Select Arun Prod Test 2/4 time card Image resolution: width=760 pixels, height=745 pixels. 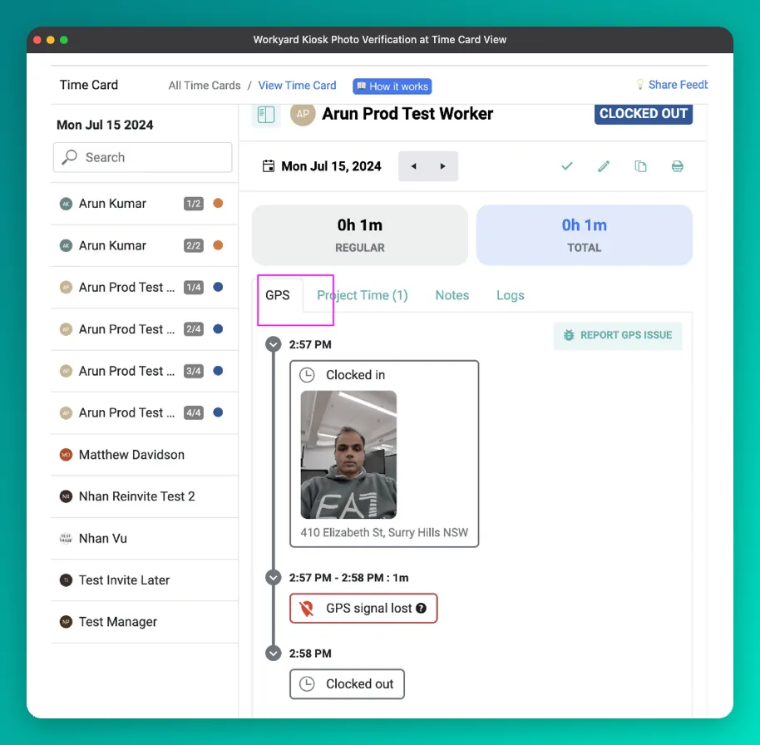(145, 329)
